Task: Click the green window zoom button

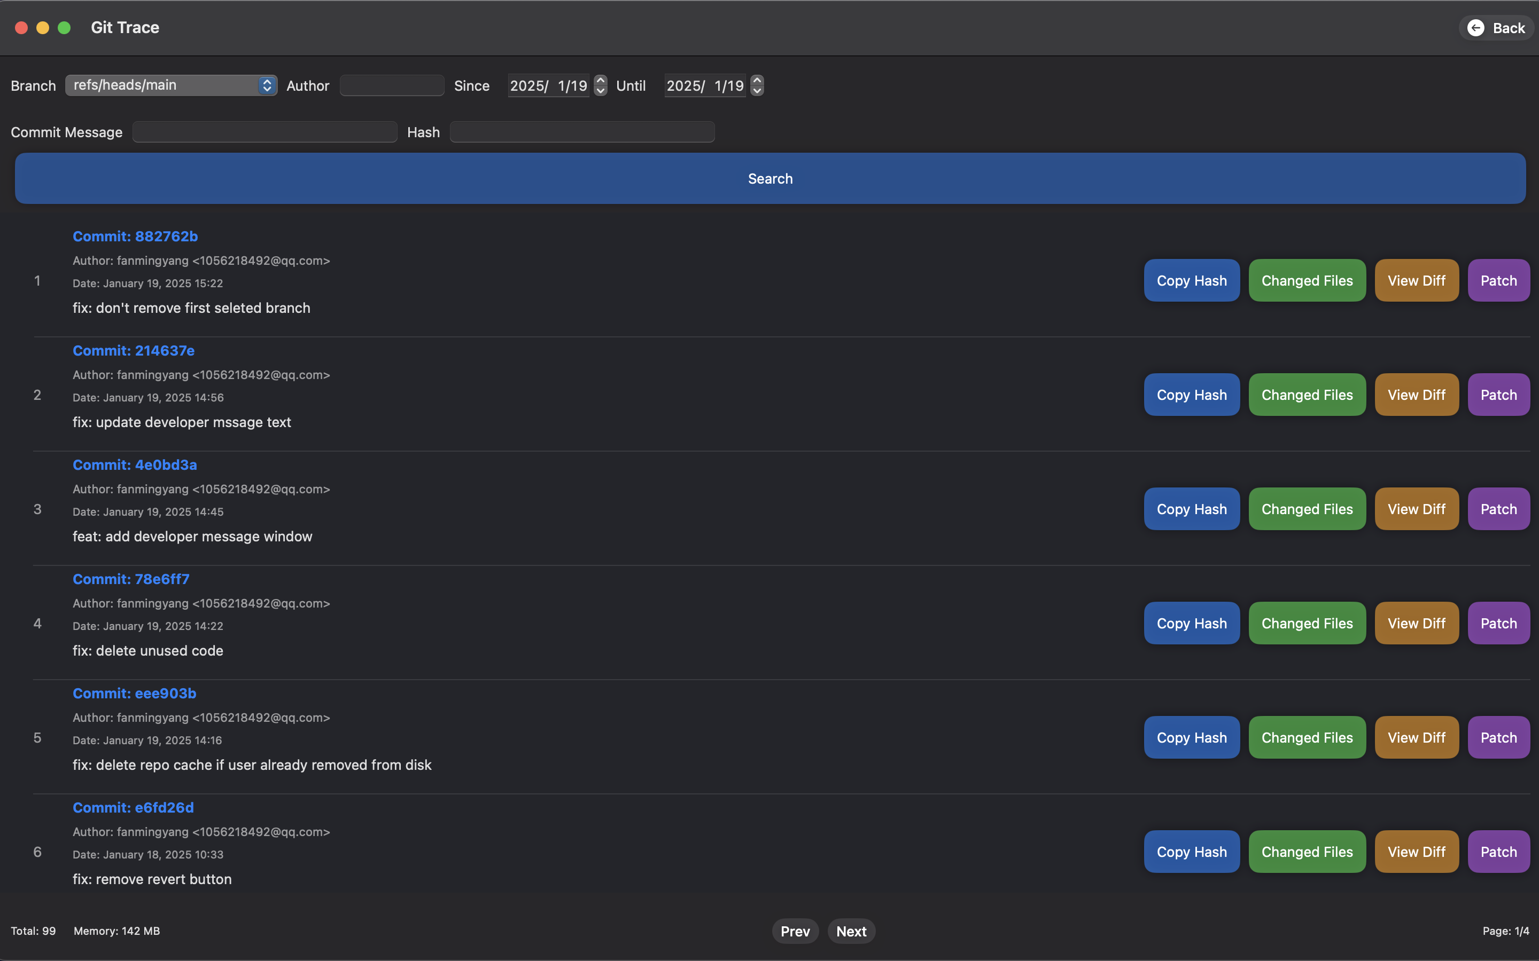Action: pos(64,28)
